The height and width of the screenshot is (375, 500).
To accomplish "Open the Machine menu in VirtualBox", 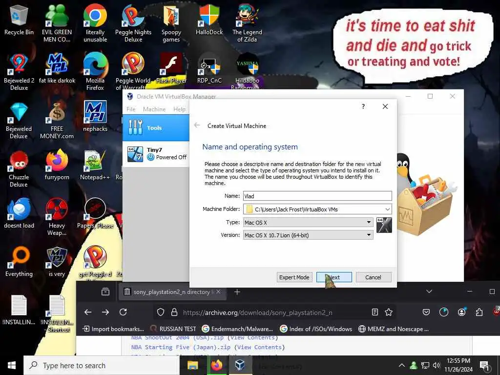I will pos(154,109).
